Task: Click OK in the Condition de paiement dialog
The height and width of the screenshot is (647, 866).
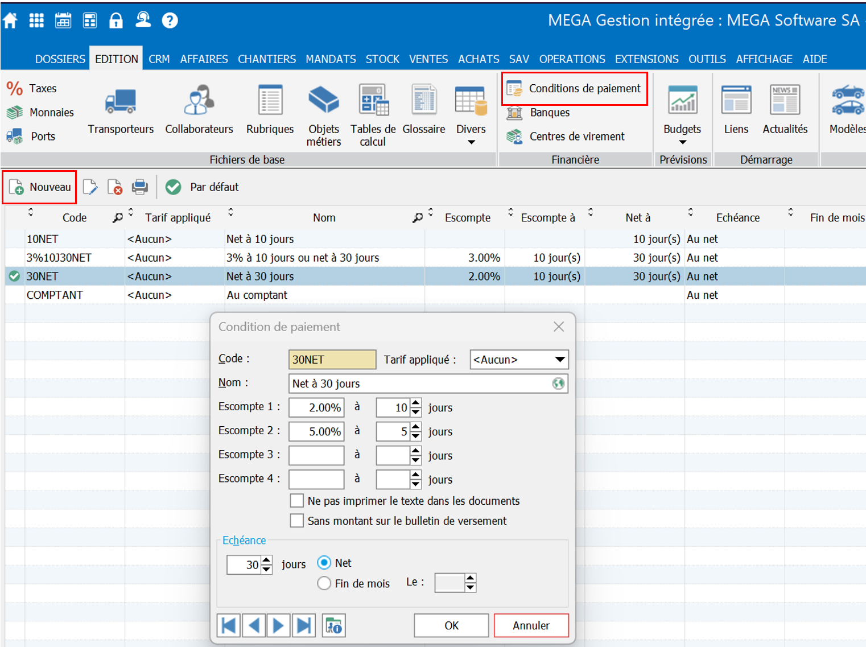Action: click(x=451, y=625)
